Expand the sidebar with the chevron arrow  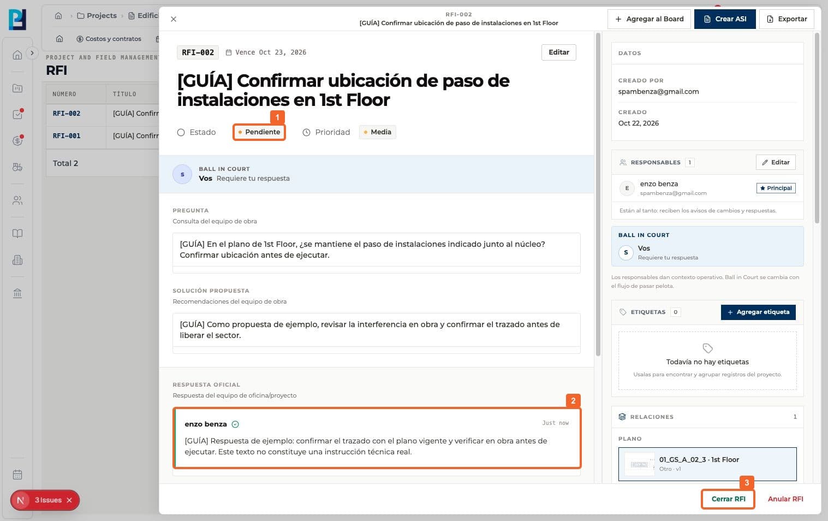pyautogui.click(x=32, y=53)
